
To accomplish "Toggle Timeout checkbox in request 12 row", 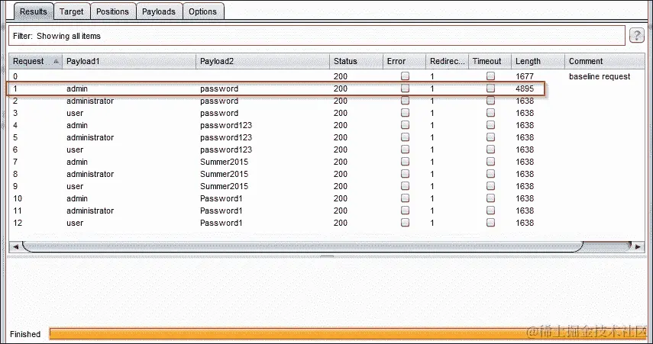I will (490, 223).
